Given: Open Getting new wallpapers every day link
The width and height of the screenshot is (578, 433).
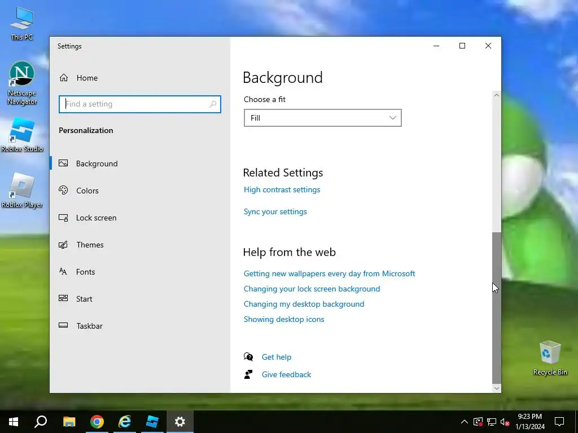Looking at the screenshot, I should tap(329, 273).
